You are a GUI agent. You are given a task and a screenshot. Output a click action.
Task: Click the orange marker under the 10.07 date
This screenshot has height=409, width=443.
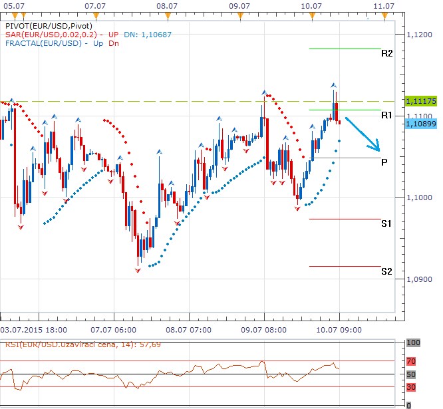click(x=312, y=17)
